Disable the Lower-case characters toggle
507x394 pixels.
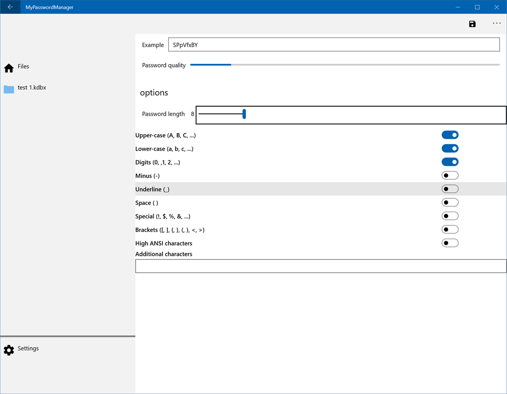coord(449,148)
